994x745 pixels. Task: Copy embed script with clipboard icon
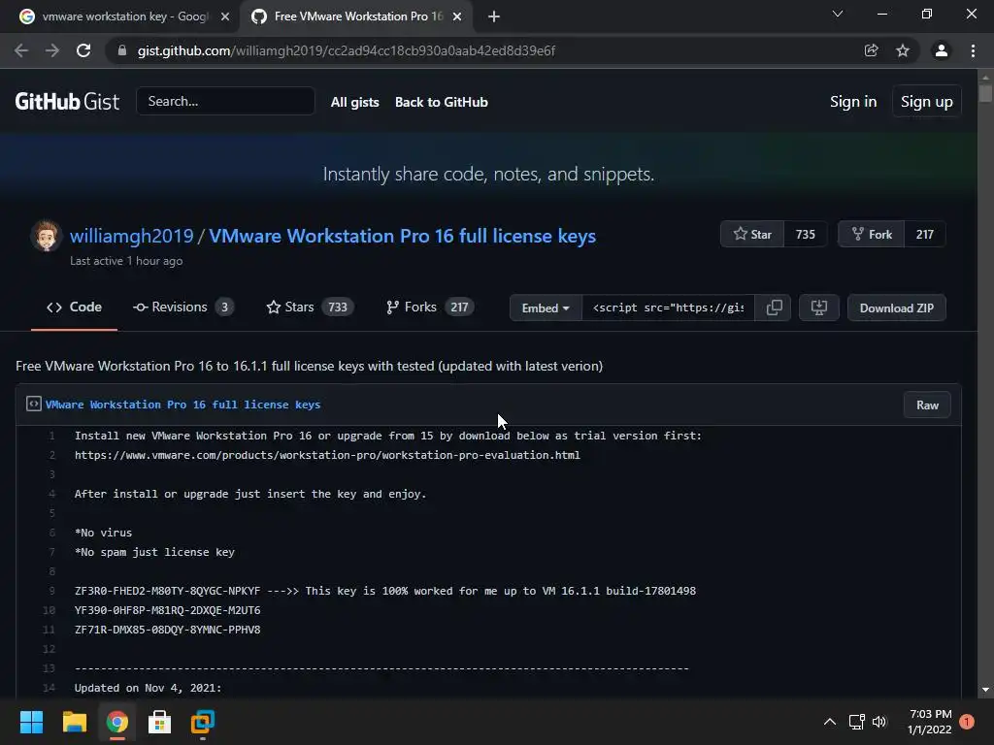coord(774,308)
